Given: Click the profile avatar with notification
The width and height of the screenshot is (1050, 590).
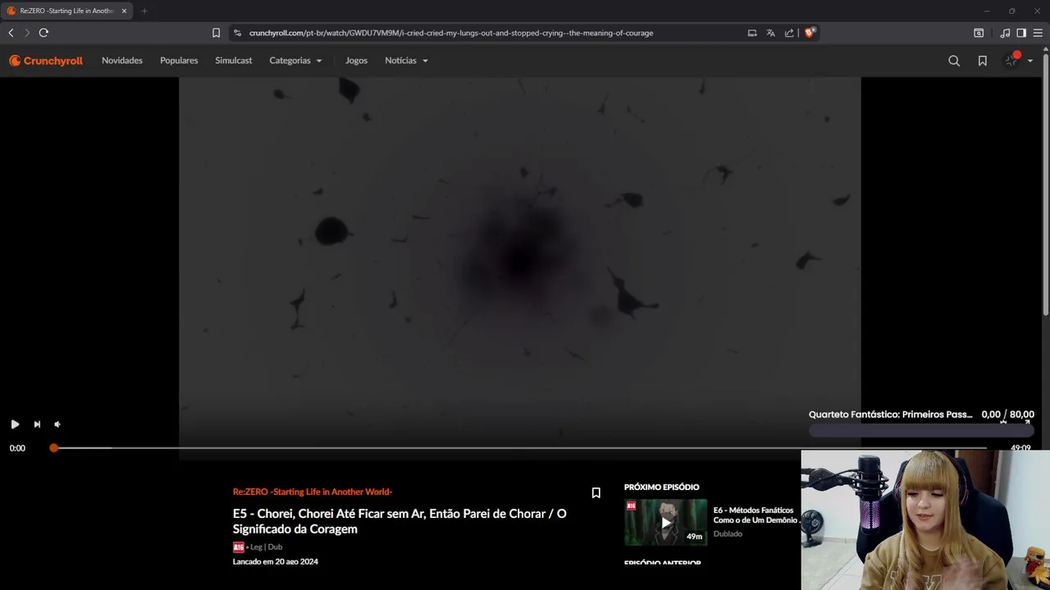Looking at the screenshot, I should 1012,60.
